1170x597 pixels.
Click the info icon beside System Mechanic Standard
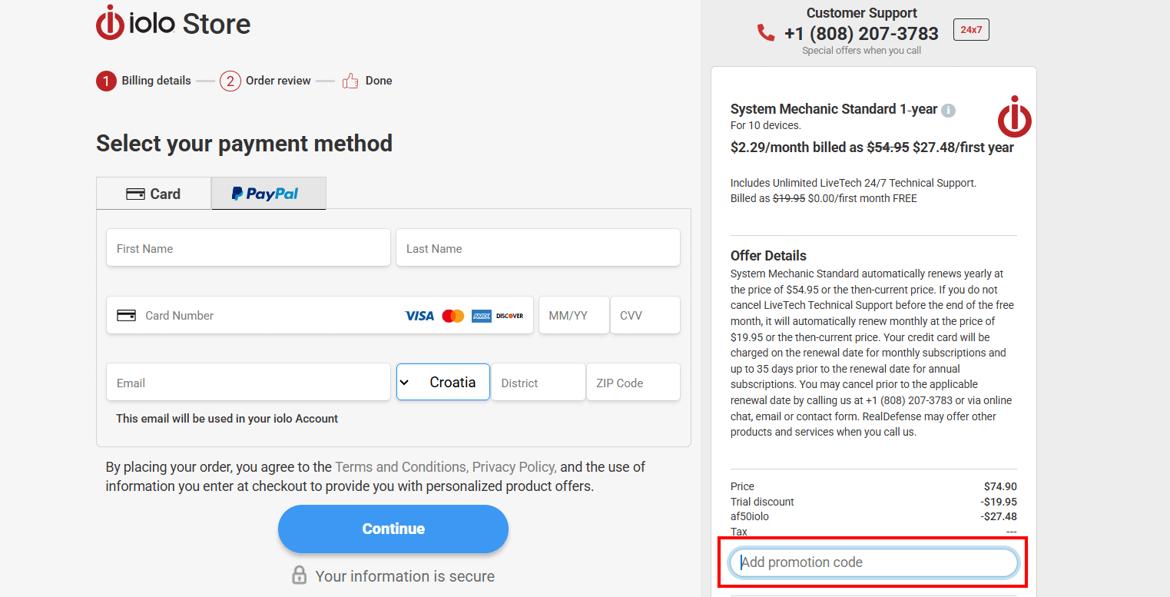(x=949, y=110)
